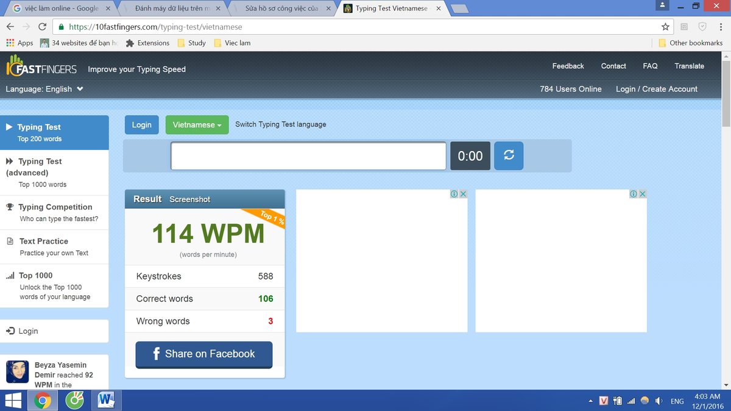Screen dimensions: 731x411
Task: Open the Other bookmarks folder
Action: [691, 43]
